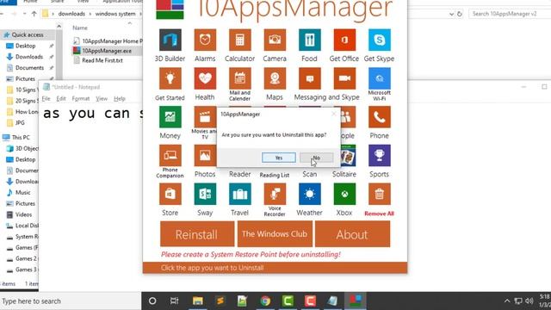The image size is (551, 310).
Task: Open Documents under Quick access
Action: point(29,67)
